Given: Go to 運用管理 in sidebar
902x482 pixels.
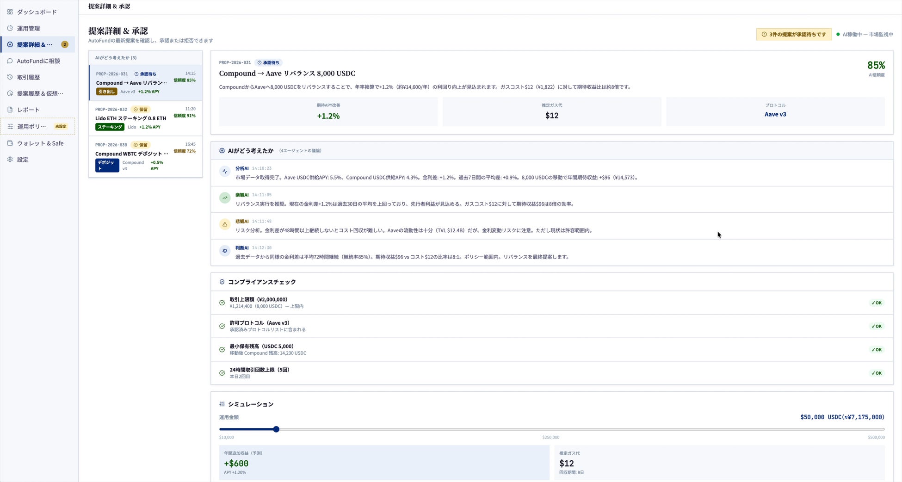Looking at the screenshot, I should [x=37, y=28].
